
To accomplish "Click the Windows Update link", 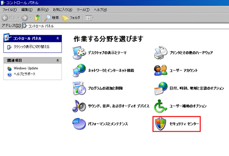I will pyautogui.click(x=26, y=68).
